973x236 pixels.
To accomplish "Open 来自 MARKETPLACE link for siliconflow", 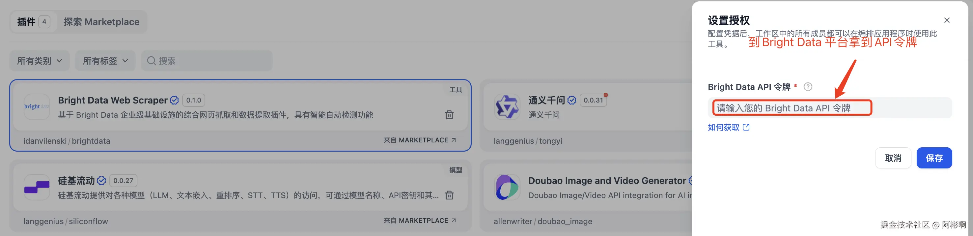I will point(420,221).
